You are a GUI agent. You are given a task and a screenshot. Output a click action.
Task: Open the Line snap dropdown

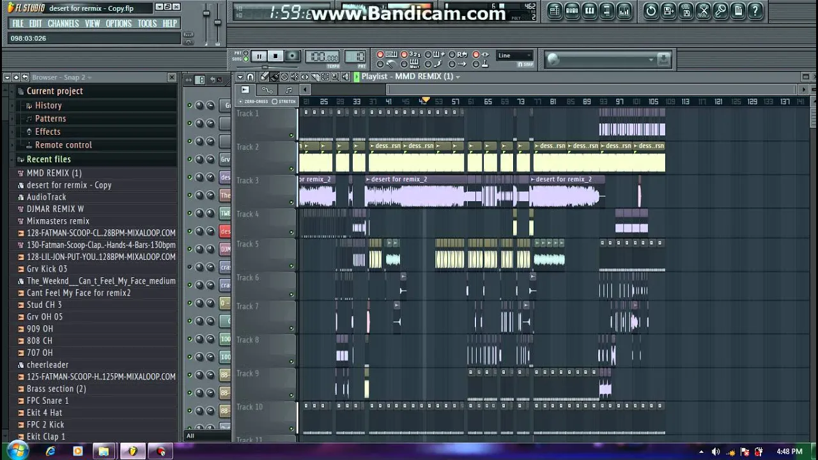click(514, 56)
